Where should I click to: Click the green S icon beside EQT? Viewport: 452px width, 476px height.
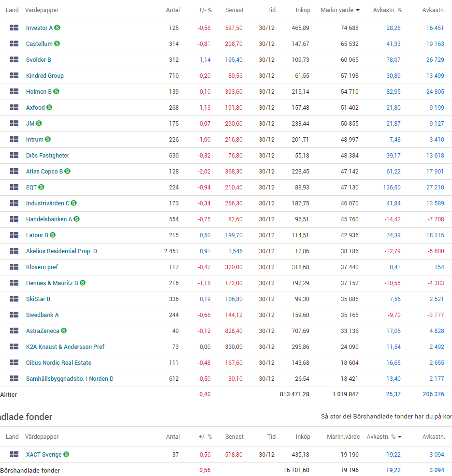point(41,187)
